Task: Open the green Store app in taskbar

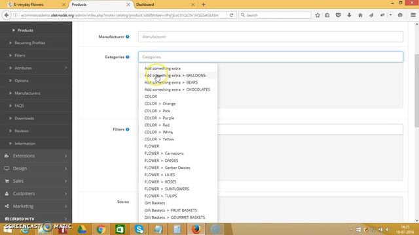Action: tap(120, 229)
